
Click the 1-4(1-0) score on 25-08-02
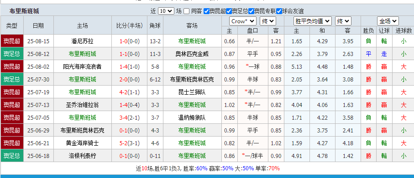[x=129, y=67]
